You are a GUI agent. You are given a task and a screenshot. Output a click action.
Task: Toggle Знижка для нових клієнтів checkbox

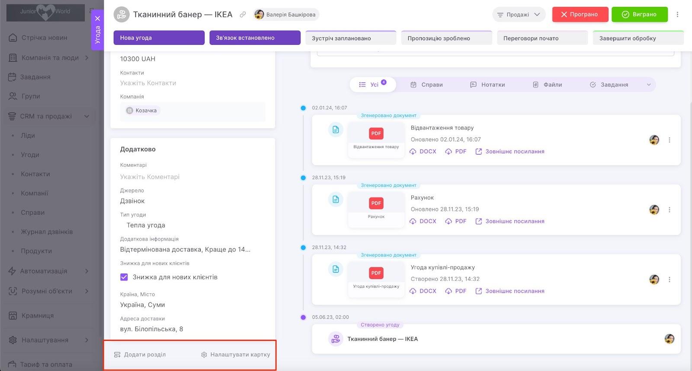[x=124, y=277]
